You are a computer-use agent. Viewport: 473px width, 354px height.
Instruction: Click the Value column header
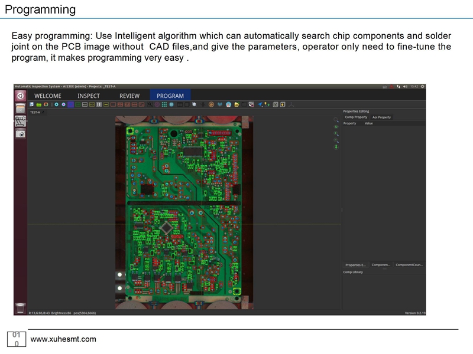pos(368,123)
